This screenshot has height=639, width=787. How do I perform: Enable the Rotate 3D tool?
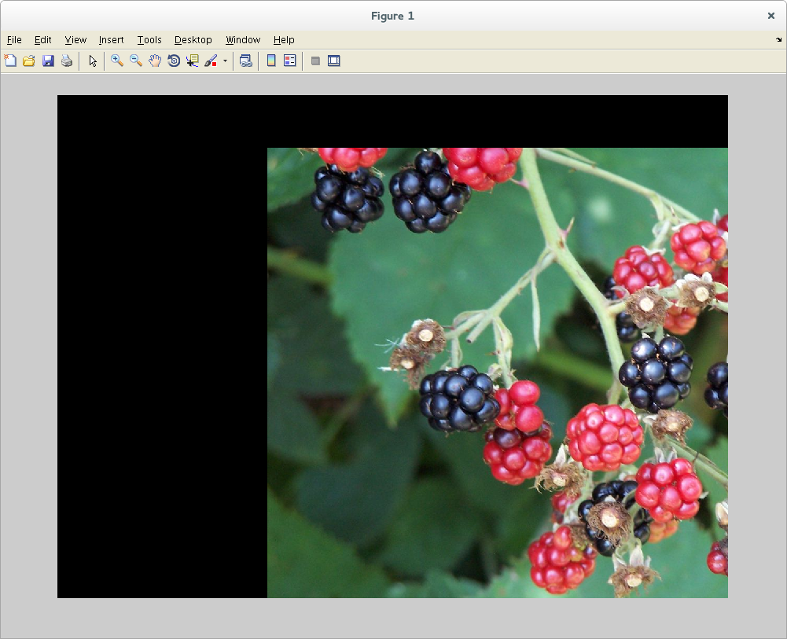tap(174, 61)
